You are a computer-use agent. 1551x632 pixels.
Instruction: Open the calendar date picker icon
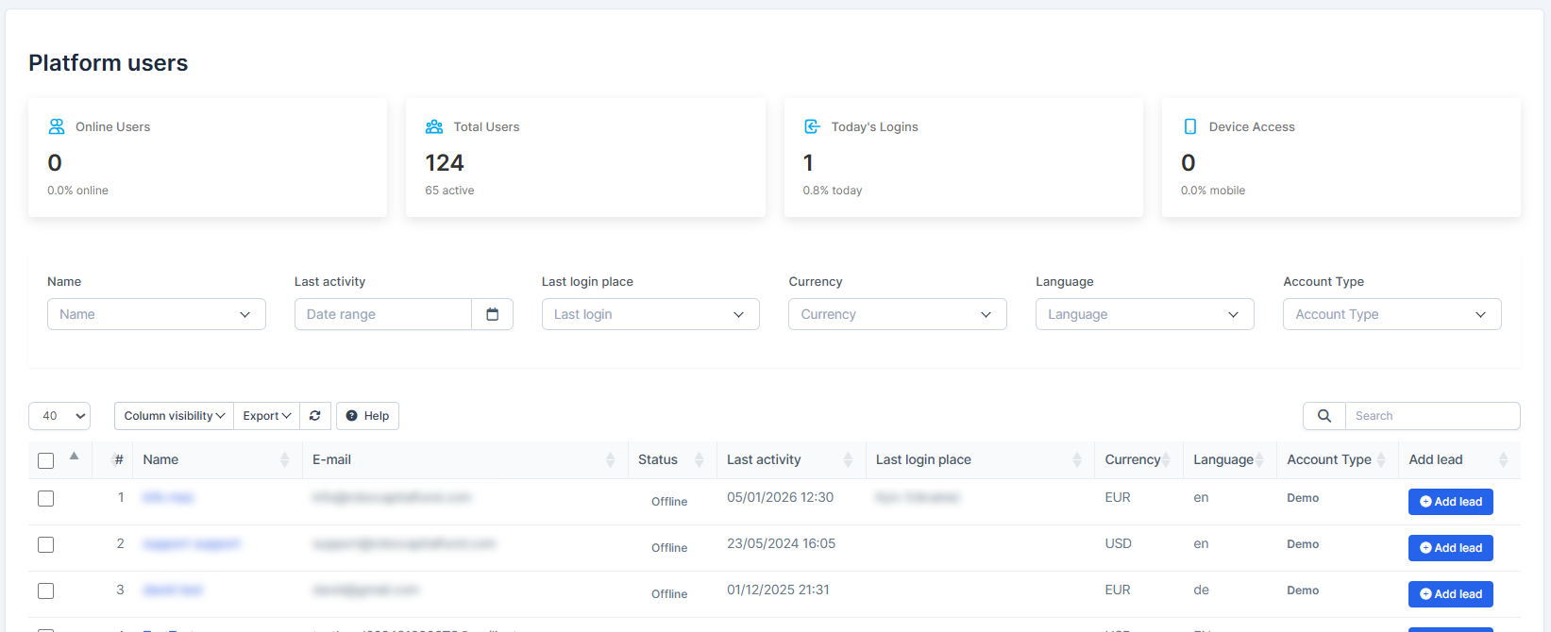tap(492, 314)
